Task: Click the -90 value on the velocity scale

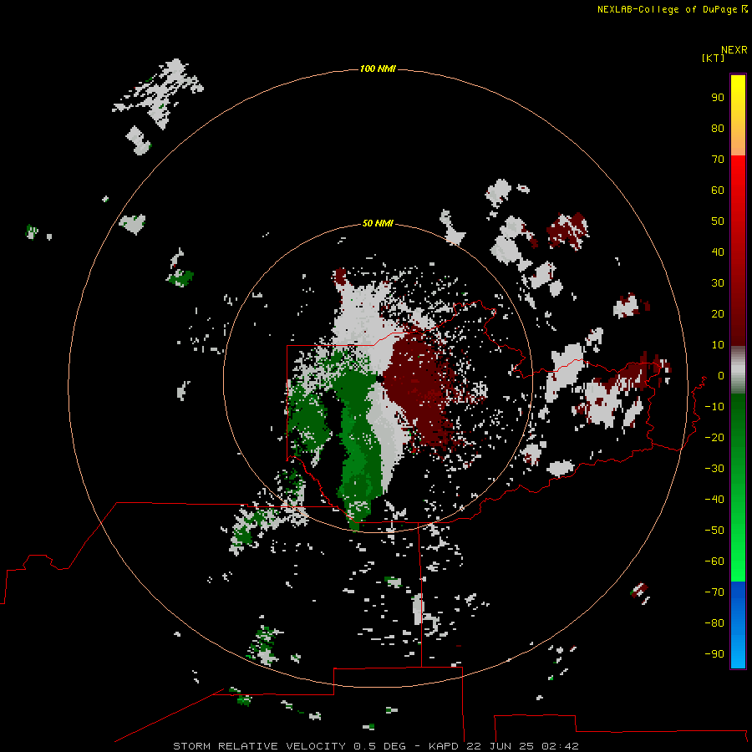Action: [714, 653]
